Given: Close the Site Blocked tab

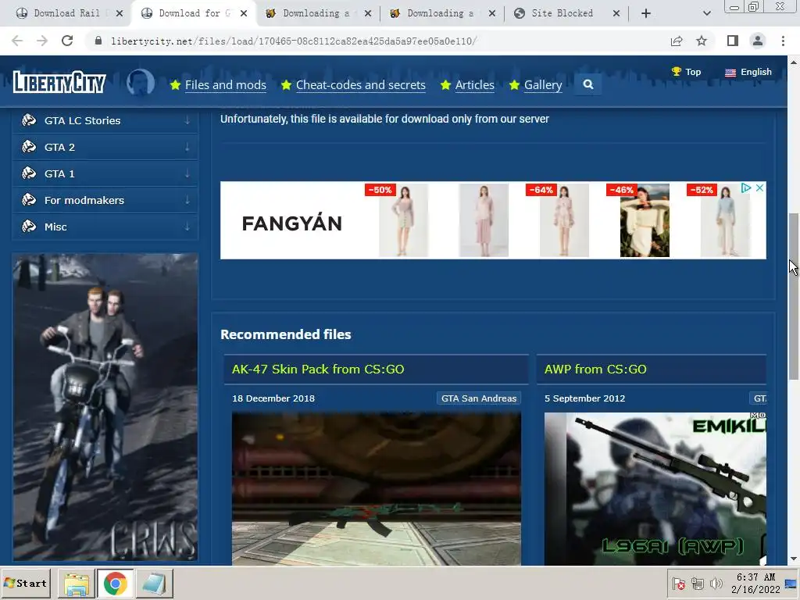Looking at the screenshot, I should click(616, 13).
